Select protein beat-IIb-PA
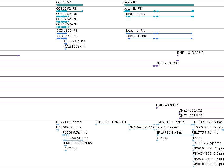Screen dimensions: 224x168 (135, 31)
